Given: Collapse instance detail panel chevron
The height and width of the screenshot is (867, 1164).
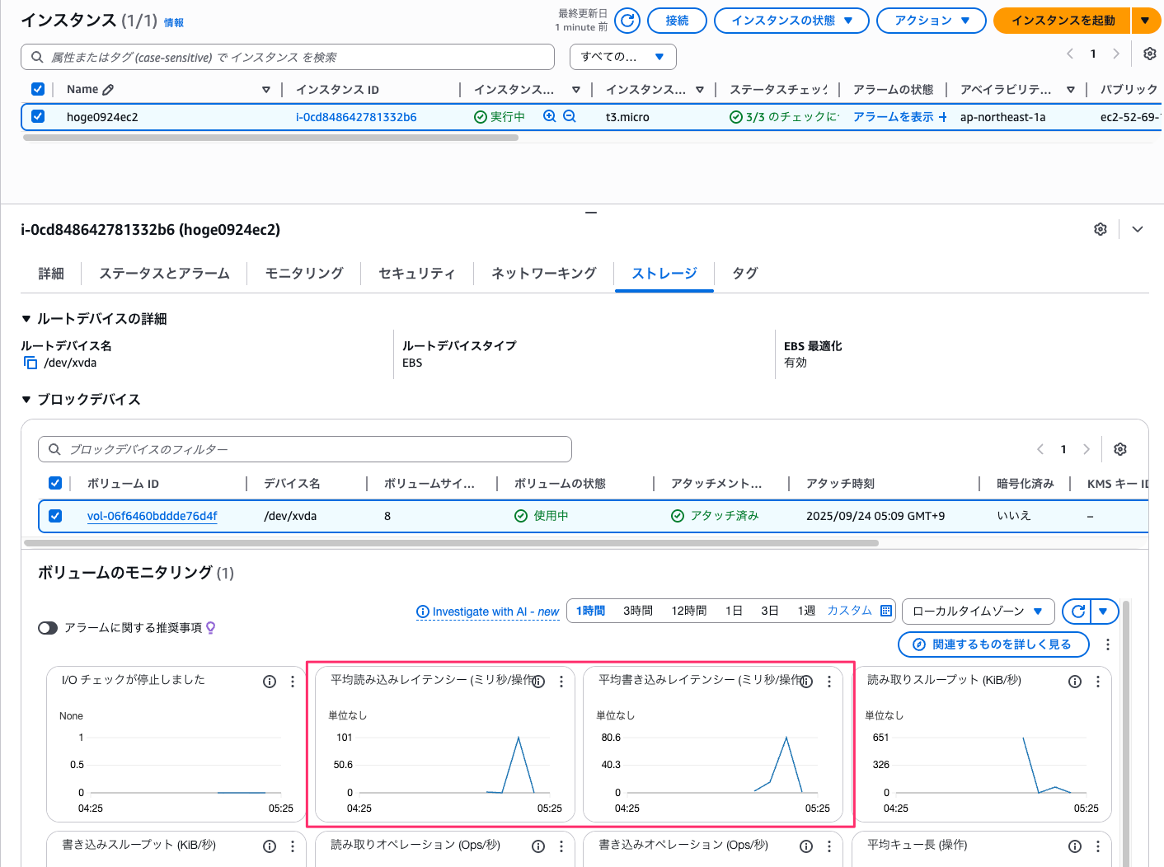Looking at the screenshot, I should [x=1138, y=229].
